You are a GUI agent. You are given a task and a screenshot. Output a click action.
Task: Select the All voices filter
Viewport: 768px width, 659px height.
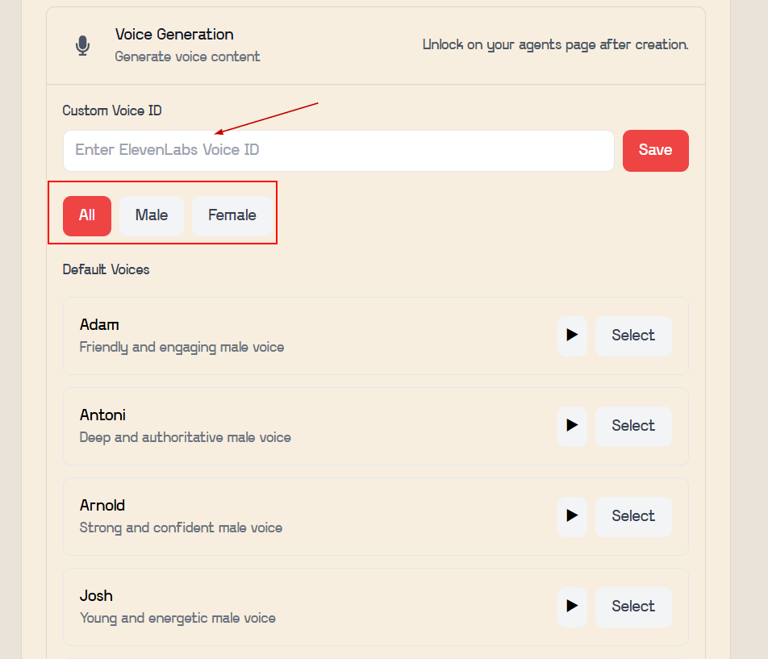[x=87, y=216]
